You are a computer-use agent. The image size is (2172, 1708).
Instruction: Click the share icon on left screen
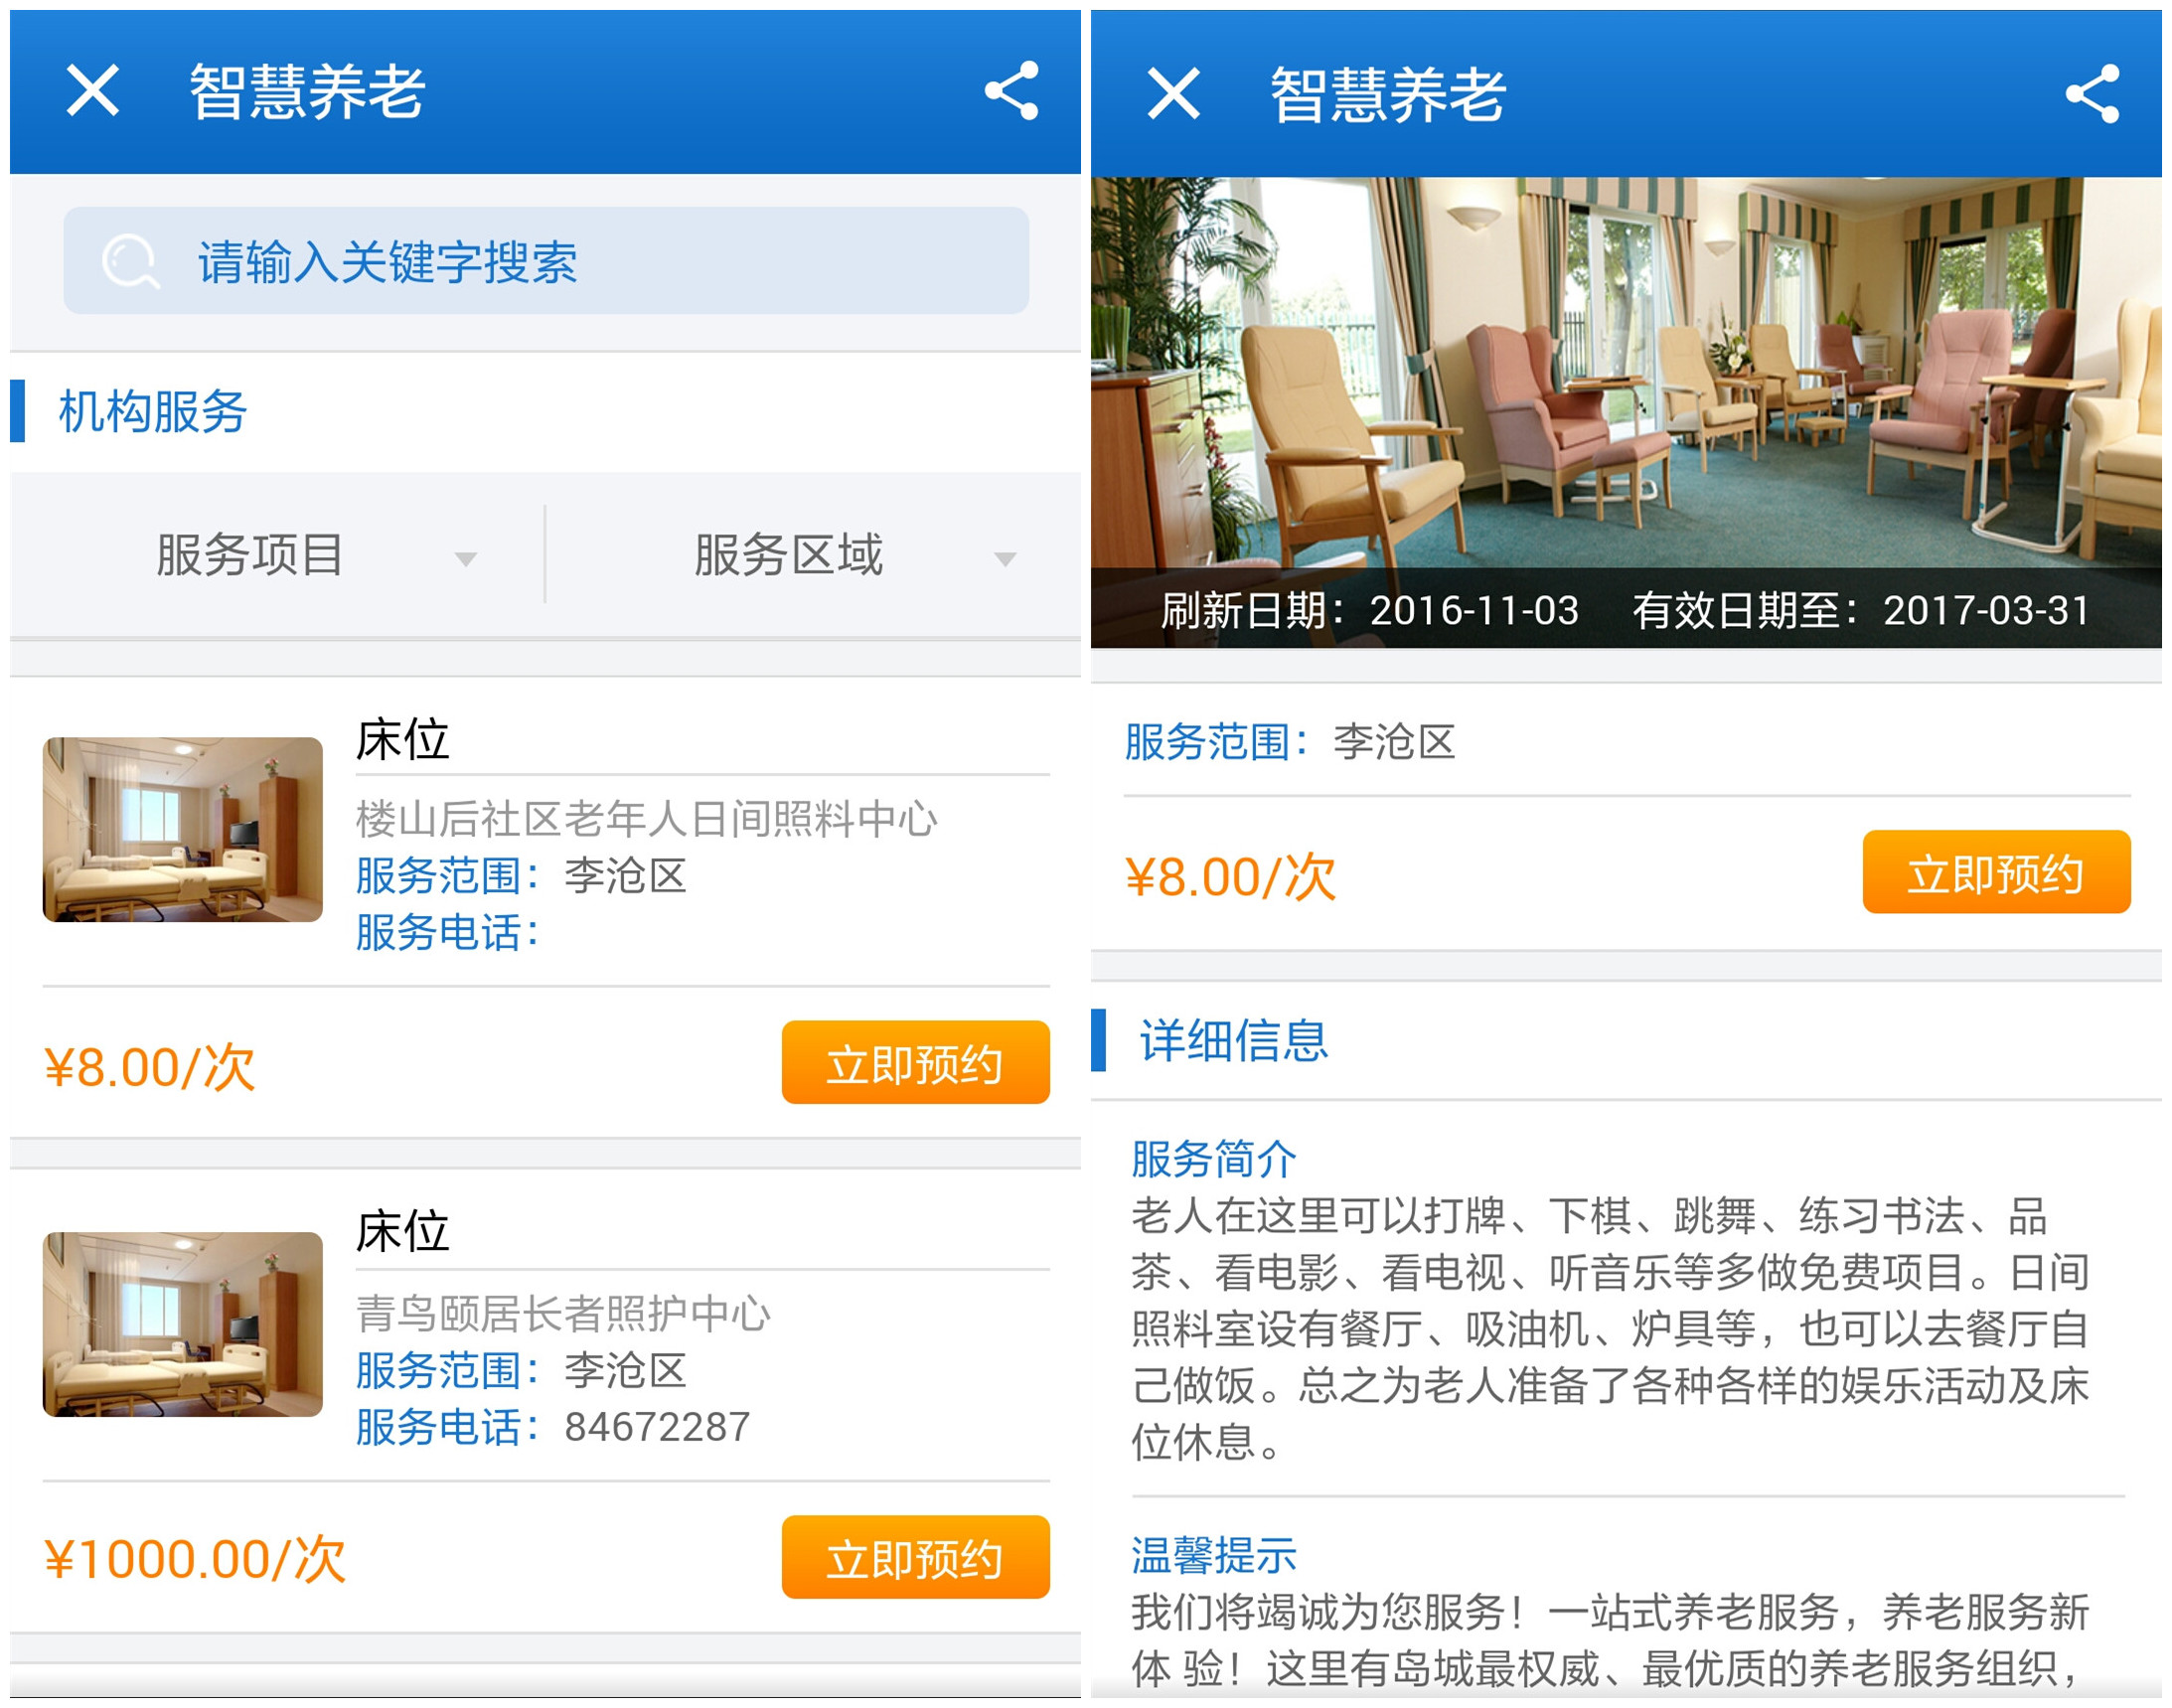click(x=1011, y=91)
